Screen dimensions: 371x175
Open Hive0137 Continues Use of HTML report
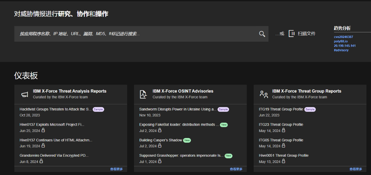[x=56, y=140]
